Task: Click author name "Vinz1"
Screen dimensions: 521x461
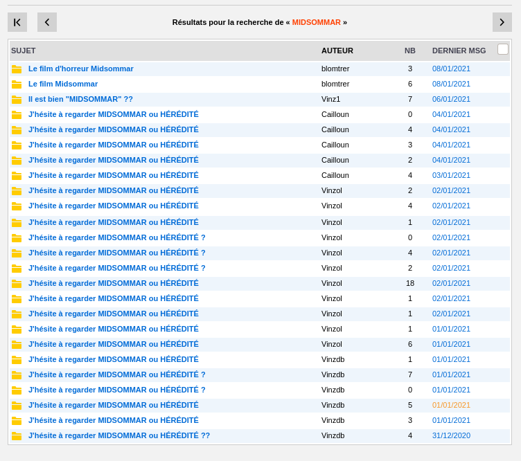Action: pyautogui.click(x=331, y=99)
